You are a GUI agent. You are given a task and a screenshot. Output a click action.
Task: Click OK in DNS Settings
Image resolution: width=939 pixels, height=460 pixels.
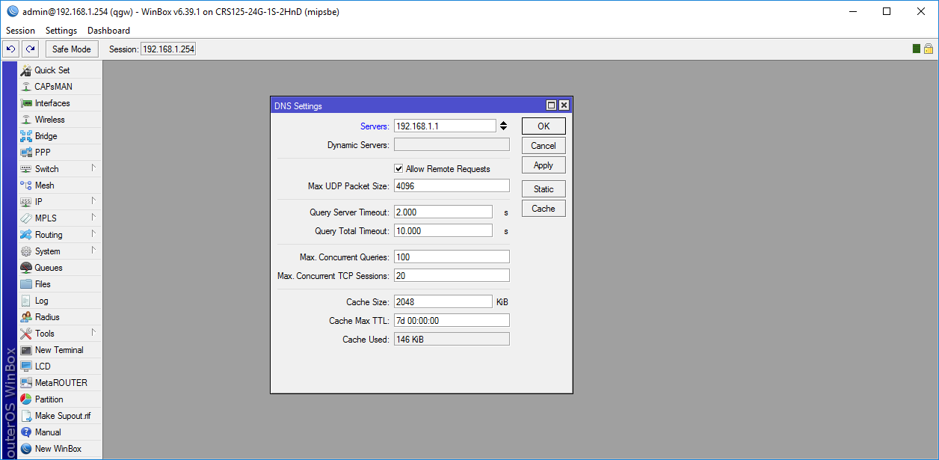click(544, 126)
